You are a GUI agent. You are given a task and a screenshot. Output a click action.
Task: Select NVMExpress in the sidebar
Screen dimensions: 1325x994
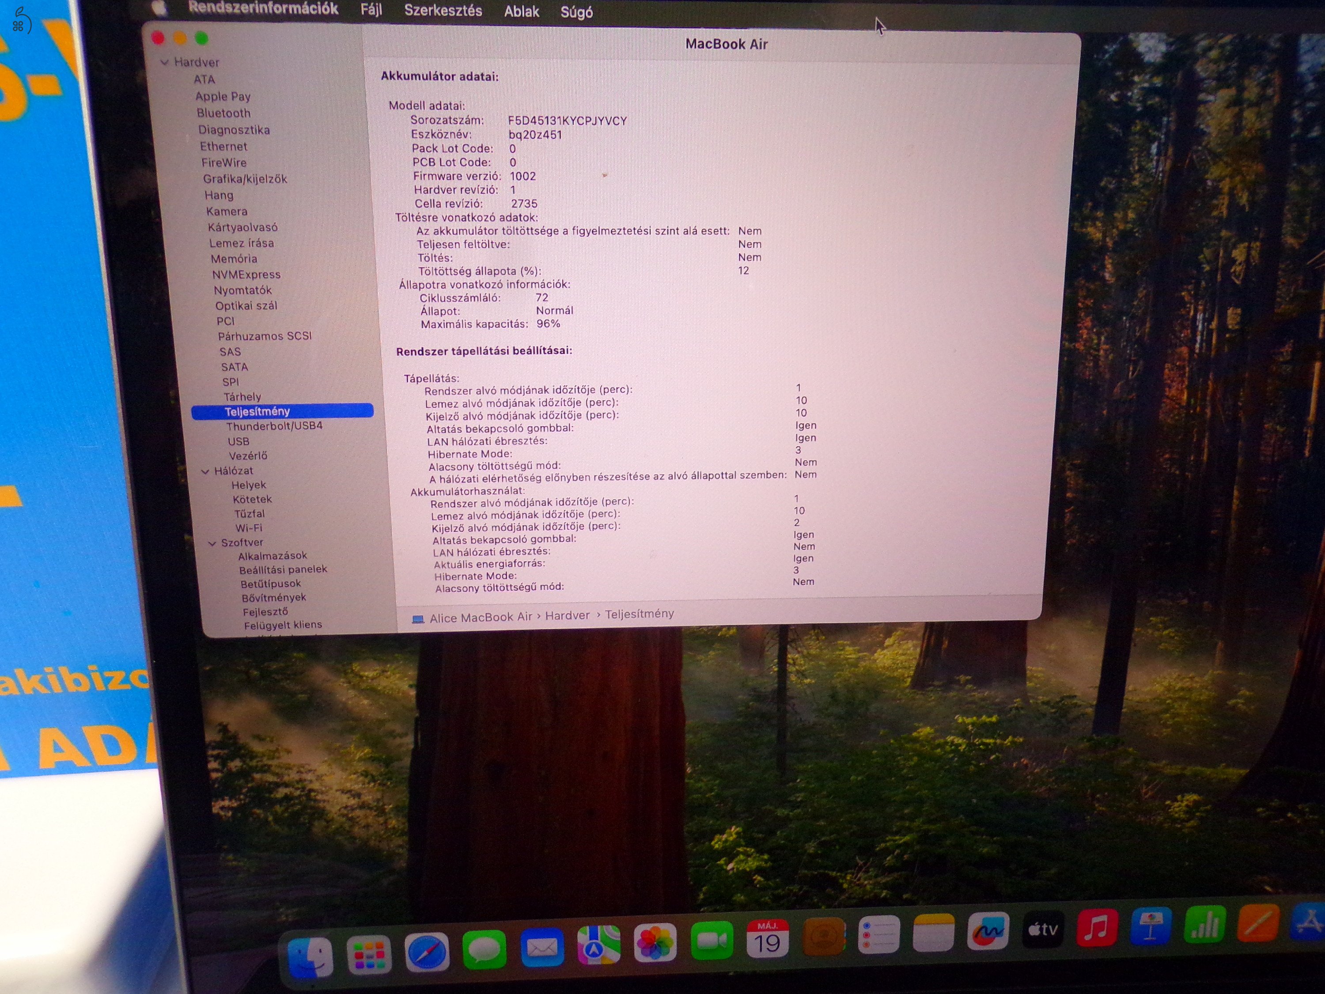246,274
